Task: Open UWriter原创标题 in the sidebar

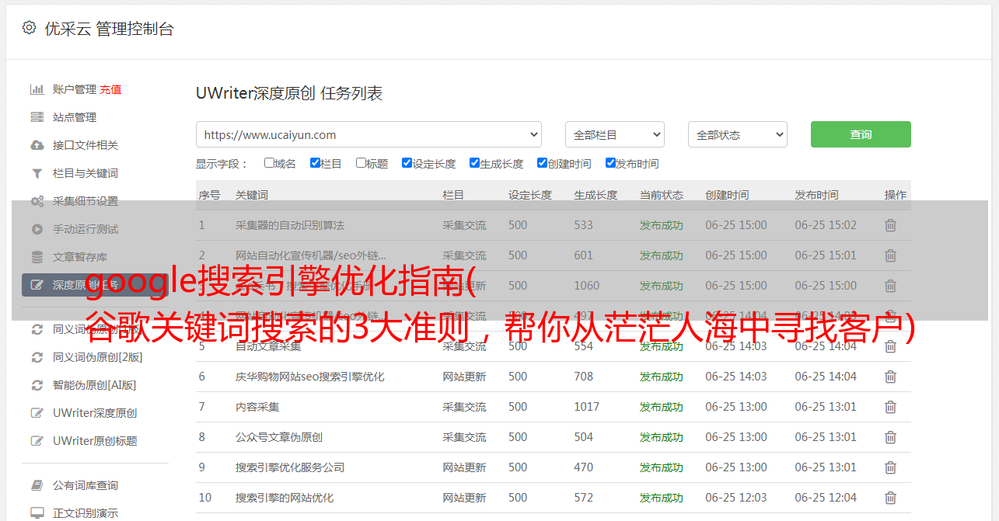Action: 95,441
